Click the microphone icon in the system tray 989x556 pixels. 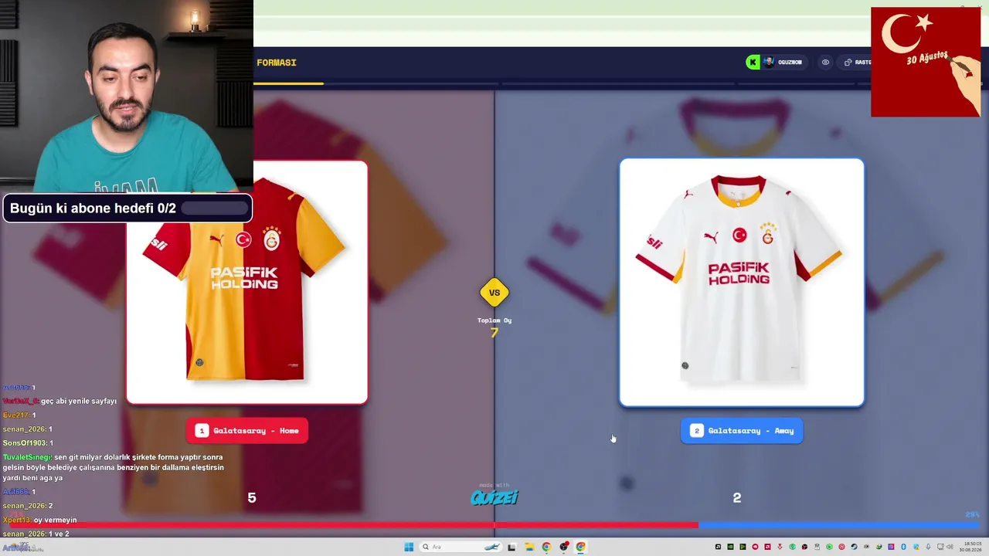pyautogui.click(x=928, y=548)
